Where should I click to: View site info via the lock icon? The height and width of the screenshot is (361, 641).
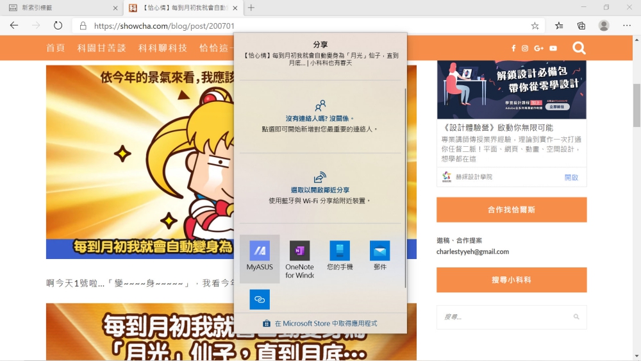click(83, 26)
